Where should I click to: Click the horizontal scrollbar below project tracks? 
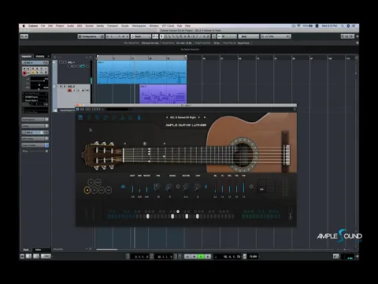(x=107, y=249)
